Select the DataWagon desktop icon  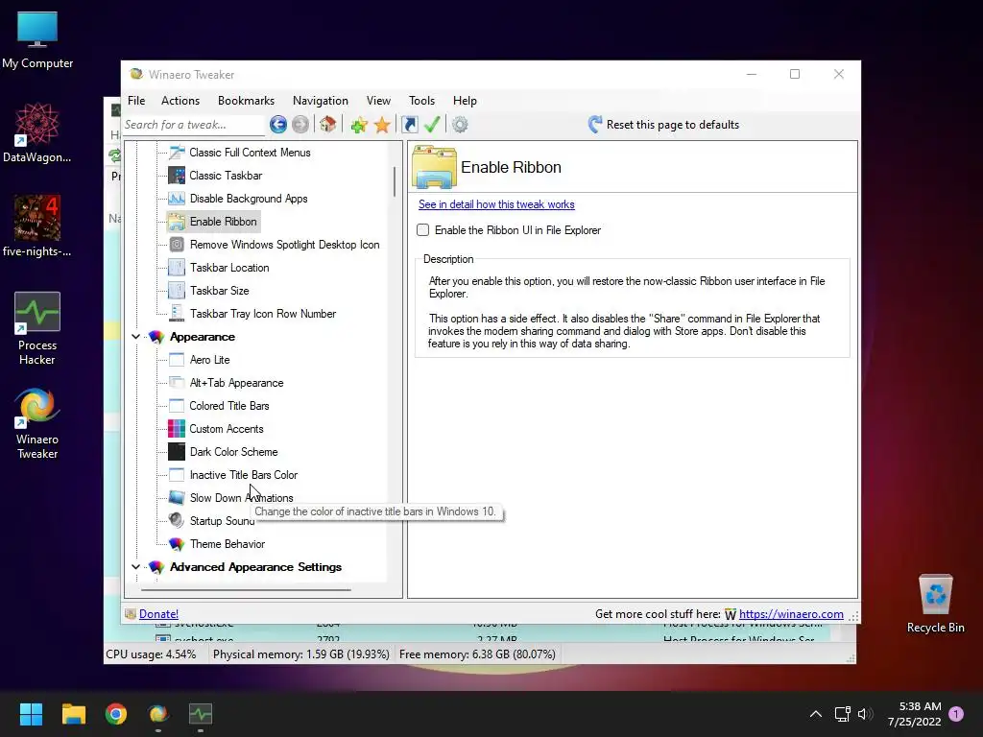(37, 132)
